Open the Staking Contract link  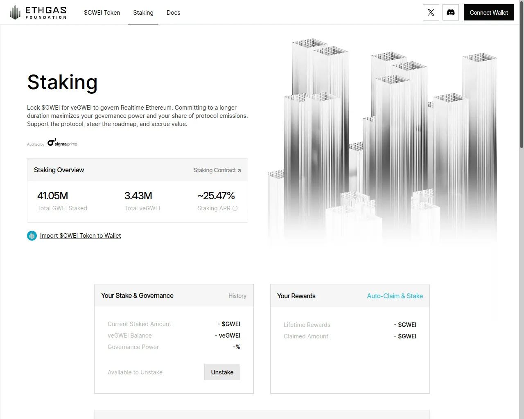click(217, 170)
